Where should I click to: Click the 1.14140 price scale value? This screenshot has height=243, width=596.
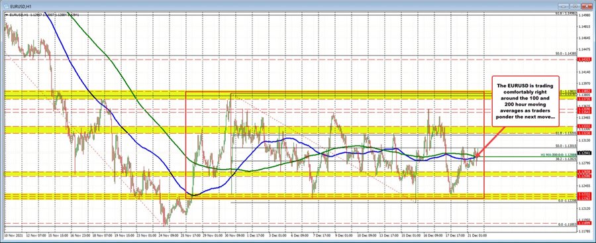tap(585, 72)
